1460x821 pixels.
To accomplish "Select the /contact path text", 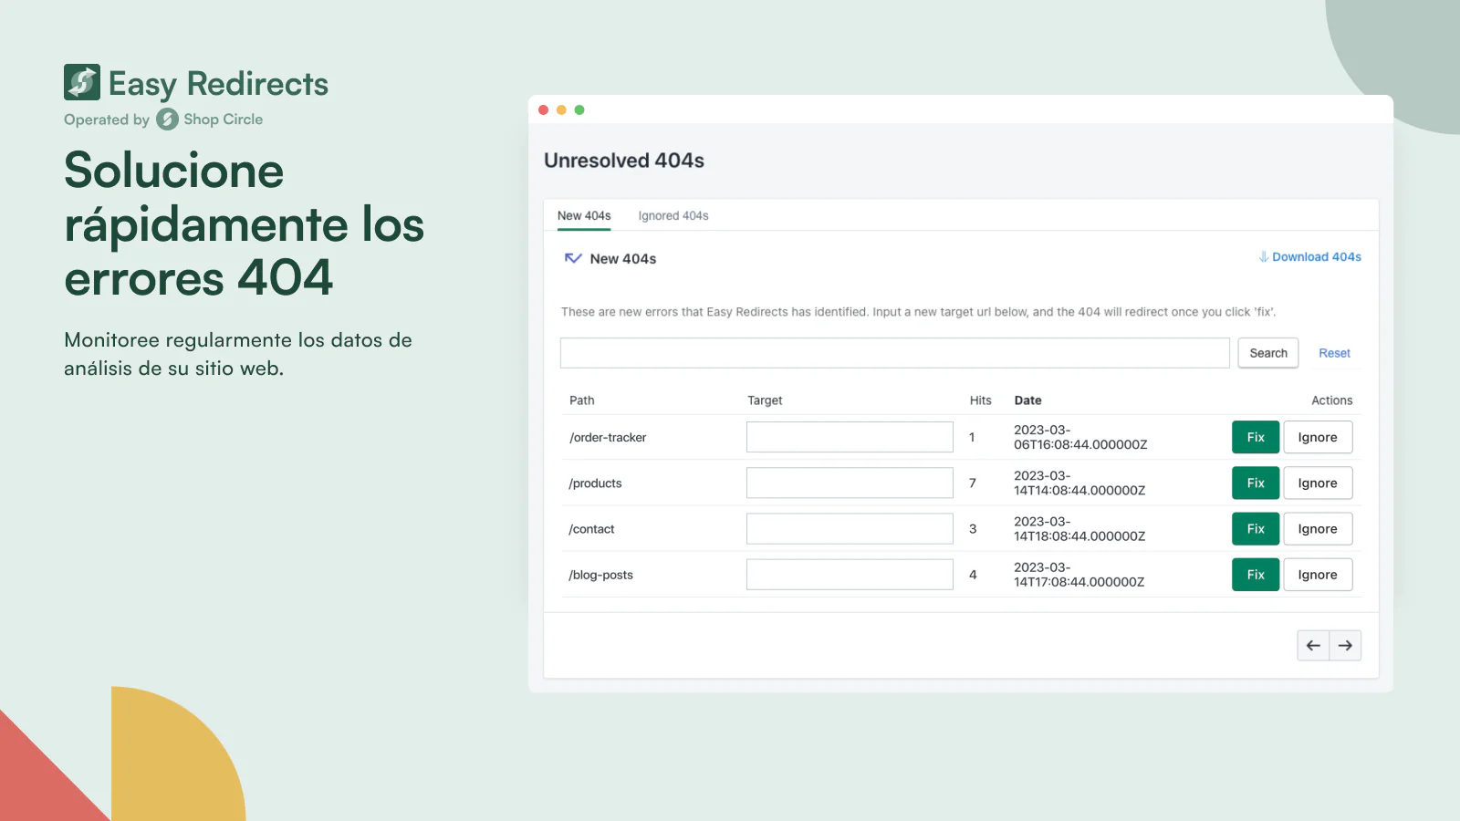I will point(591,529).
